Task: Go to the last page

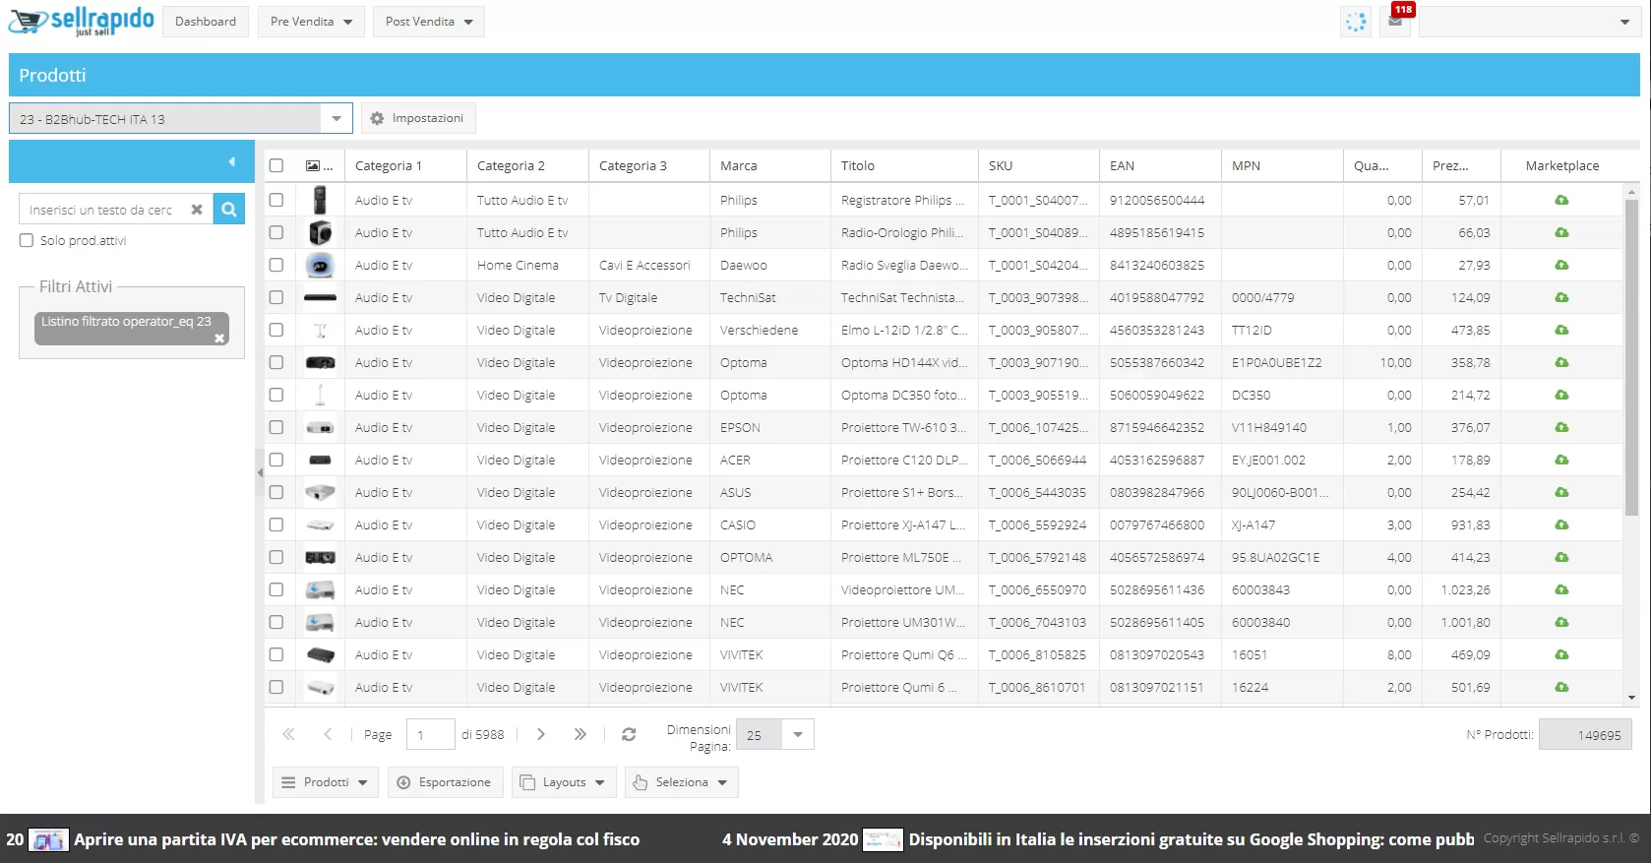Action: (581, 734)
